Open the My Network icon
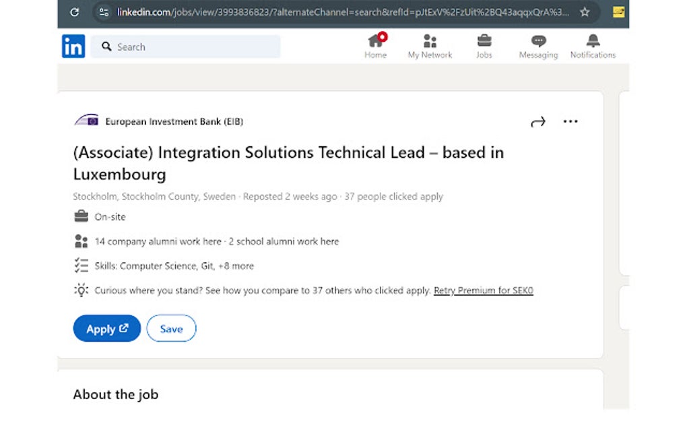687x430 pixels. (430, 42)
